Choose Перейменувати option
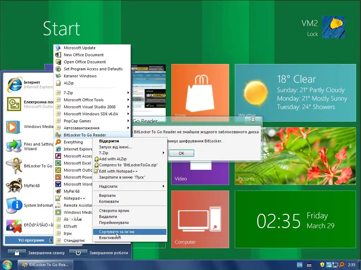Viewport: 361px width, 270px height. click(x=130, y=223)
